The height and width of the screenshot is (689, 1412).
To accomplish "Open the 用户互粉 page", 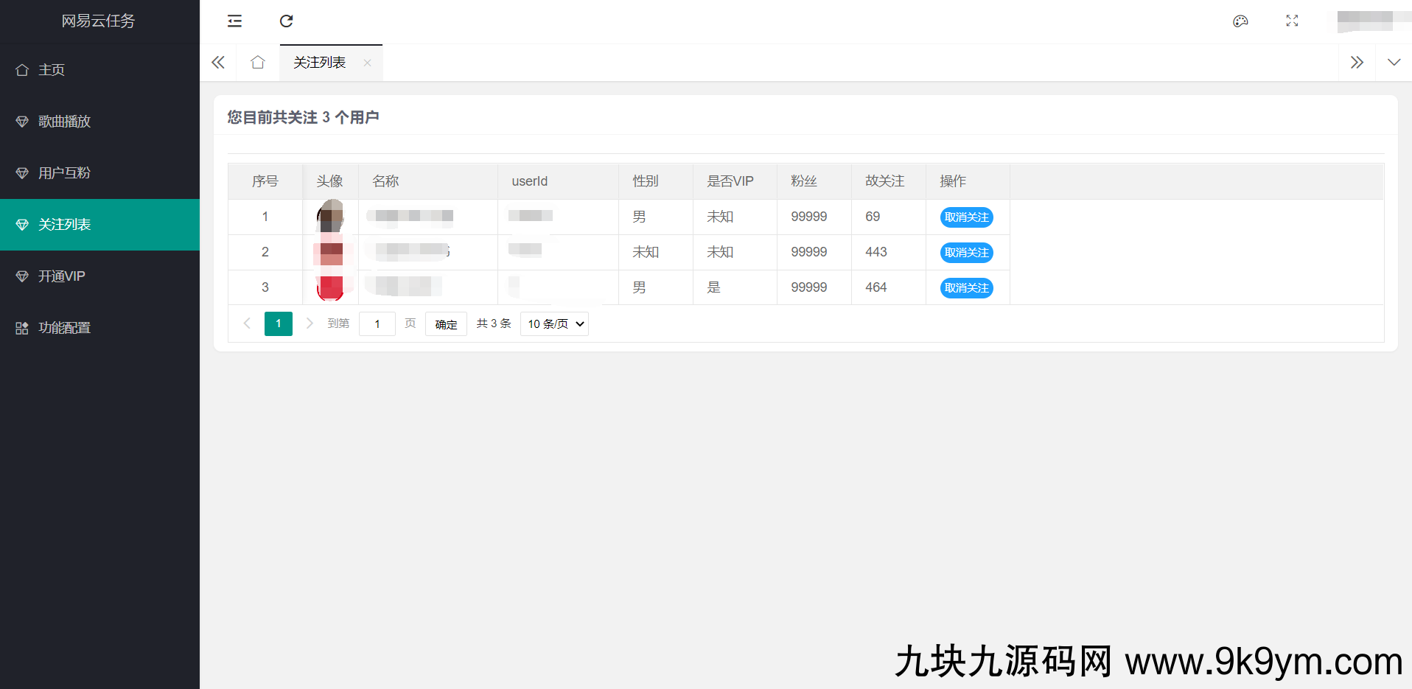I will click(66, 172).
